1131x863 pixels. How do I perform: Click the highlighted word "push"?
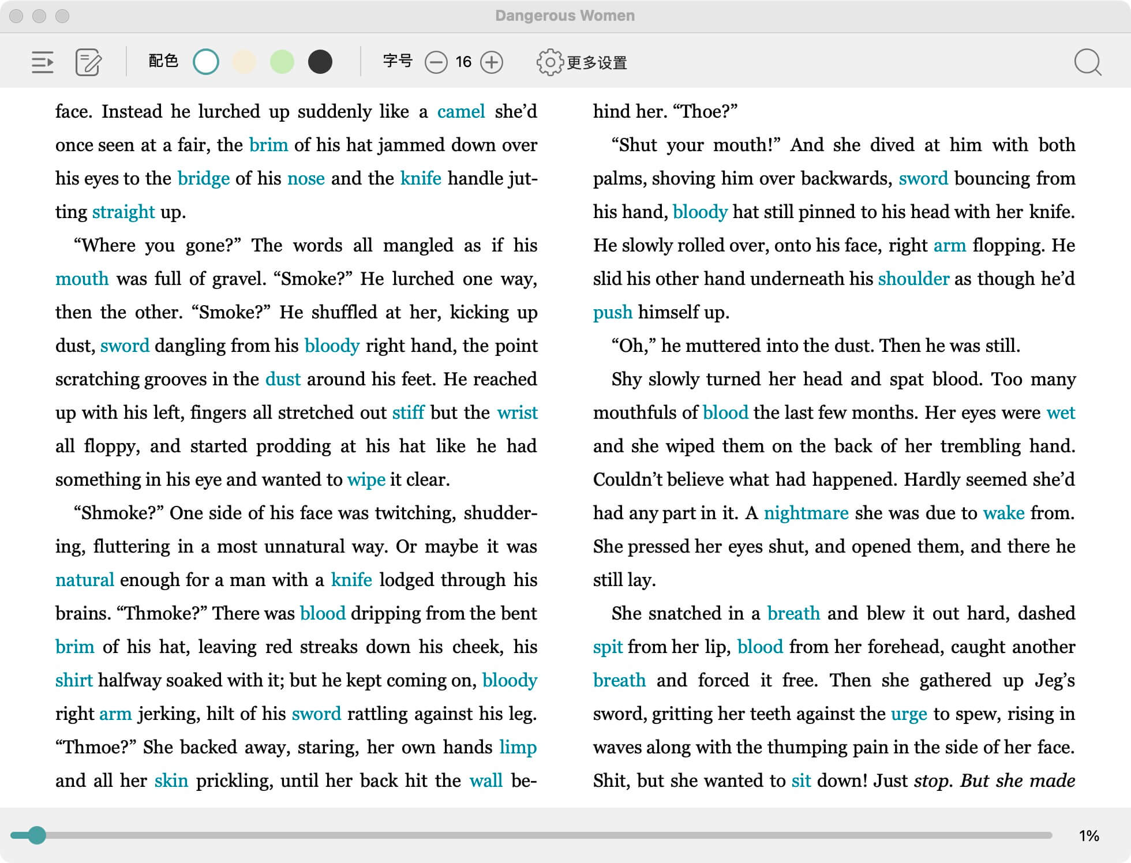click(x=613, y=313)
